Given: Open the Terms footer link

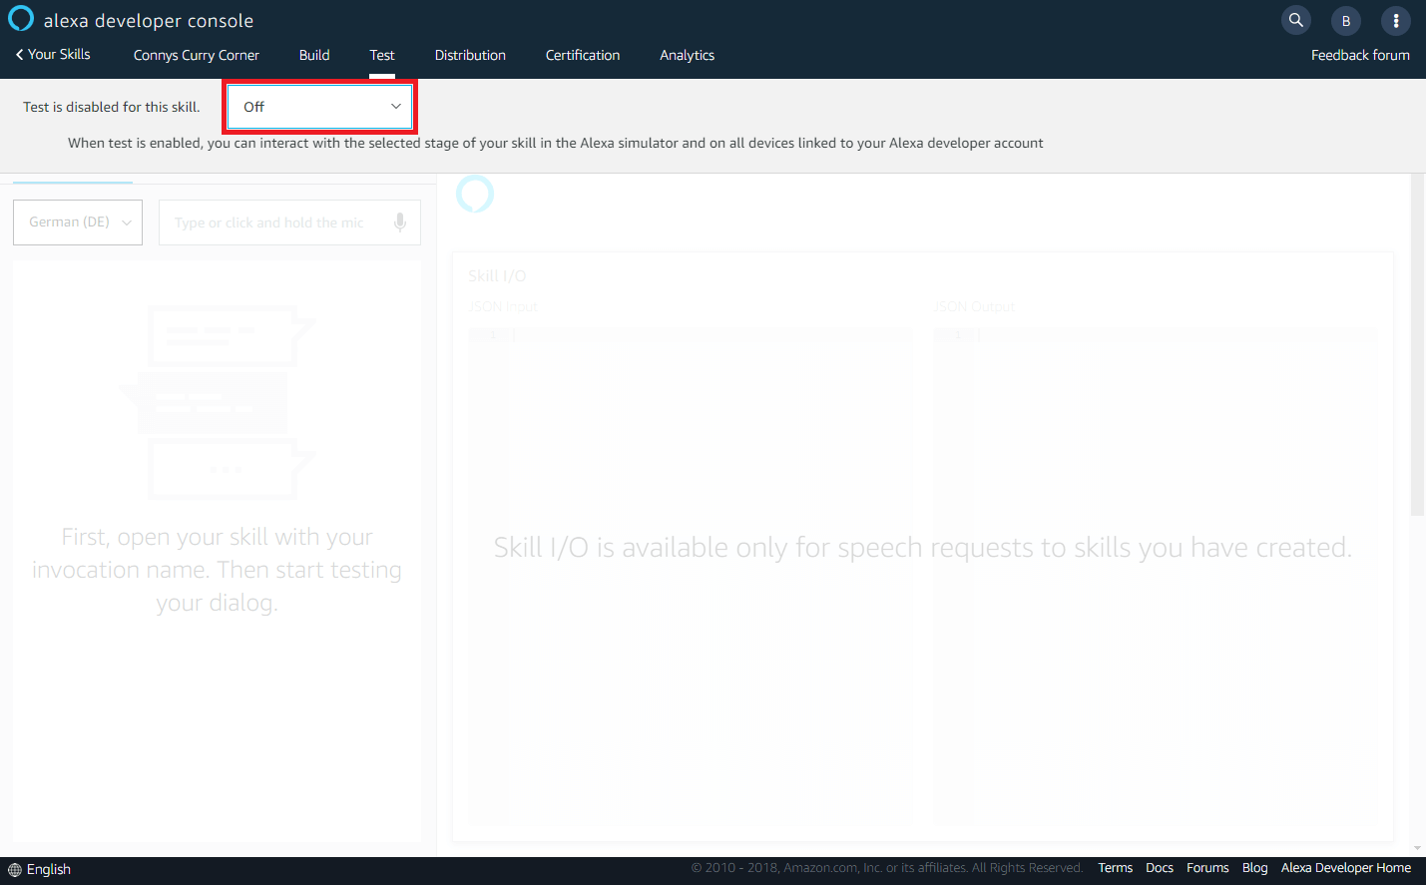Looking at the screenshot, I should [x=1116, y=868].
